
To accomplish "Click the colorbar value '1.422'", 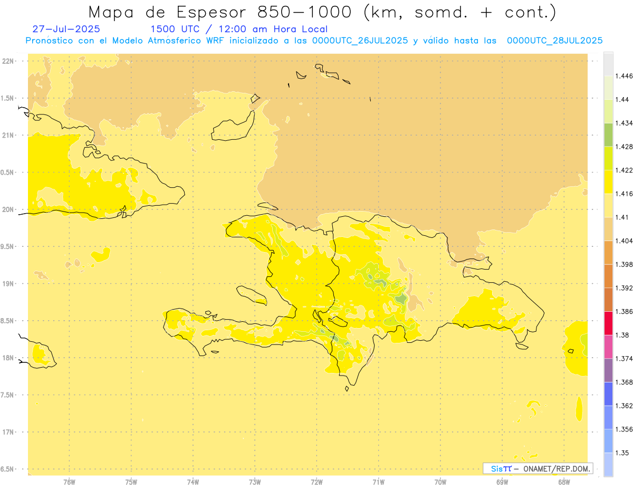I will pos(625,170).
